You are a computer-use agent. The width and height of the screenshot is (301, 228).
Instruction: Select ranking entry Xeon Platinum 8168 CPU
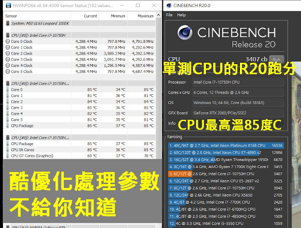[x=226, y=146]
